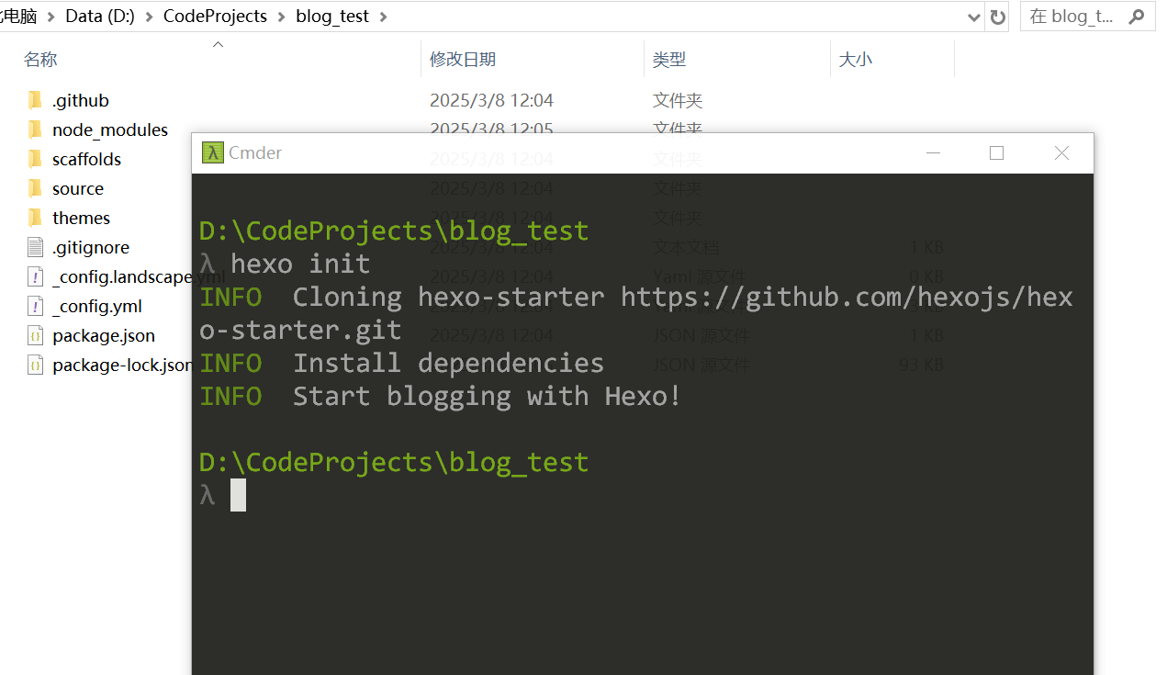The height and width of the screenshot is (675, 1167).
Task: Click the .github folder icon
Action: tap(35, 100)
